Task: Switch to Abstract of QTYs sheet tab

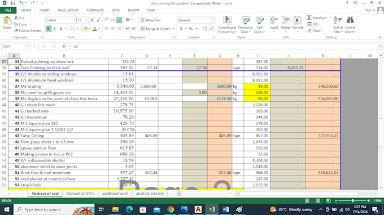Action: click(x=80, y=194)
